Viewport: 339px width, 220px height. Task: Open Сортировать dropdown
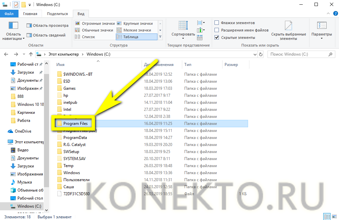pos(183,30)
